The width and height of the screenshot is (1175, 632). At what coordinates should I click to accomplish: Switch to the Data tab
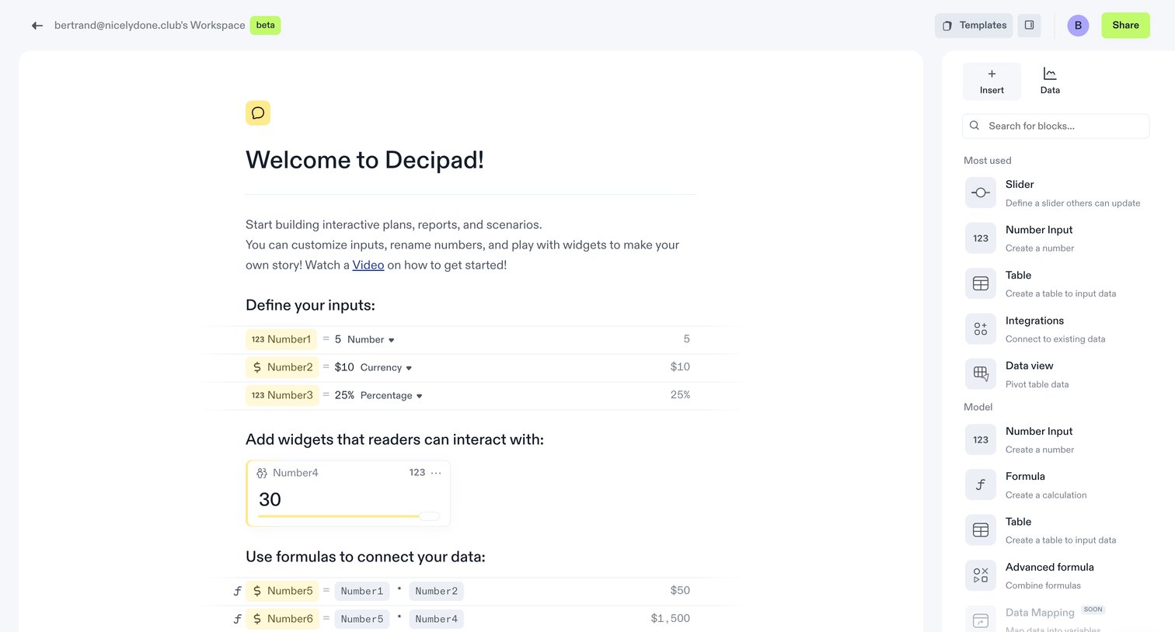pyautogui.click(x=1050, y=82)
